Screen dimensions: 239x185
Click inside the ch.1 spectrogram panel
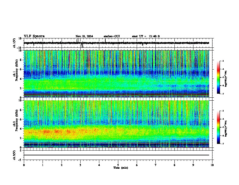[116, 74]
